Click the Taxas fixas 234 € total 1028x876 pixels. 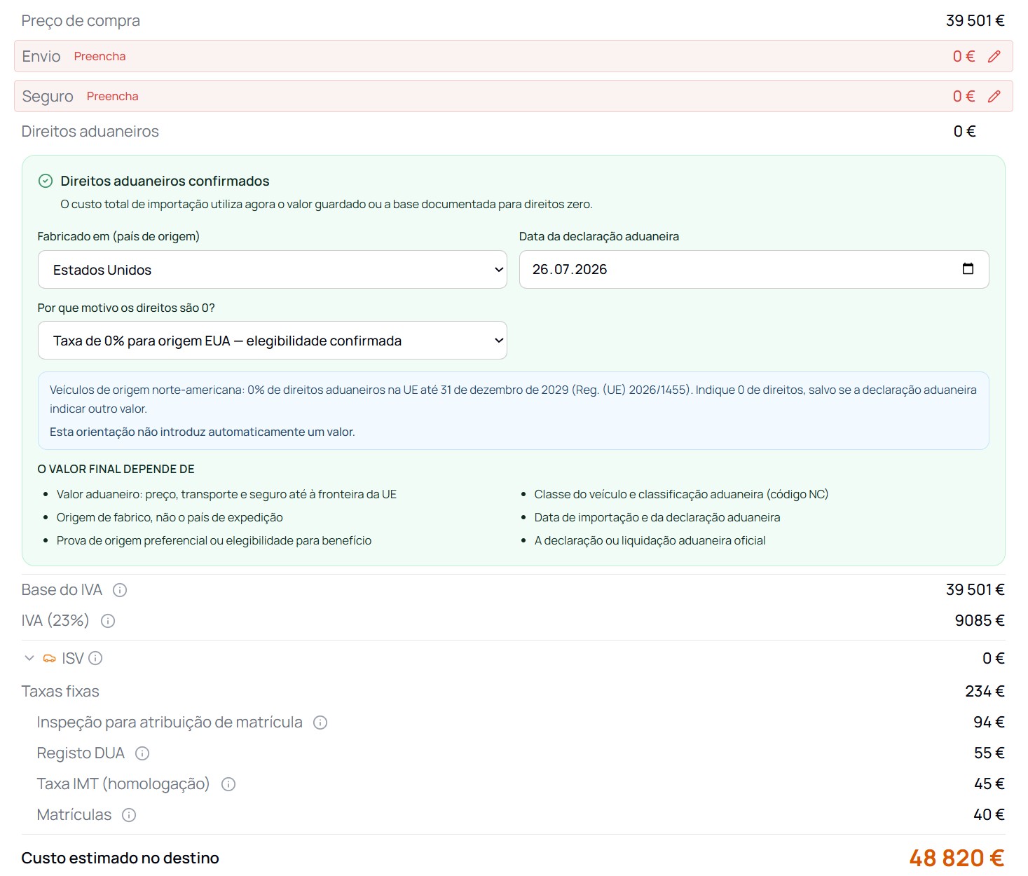985,692
